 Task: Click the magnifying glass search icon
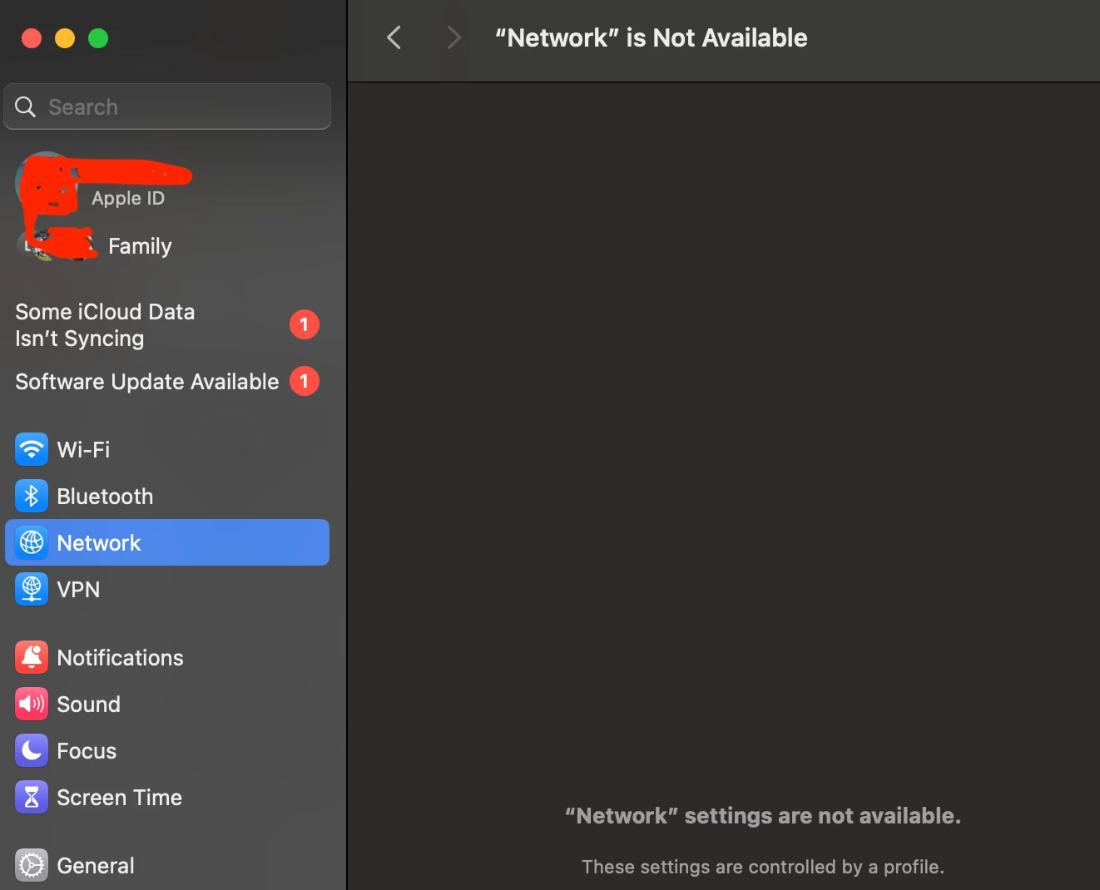(x=26, y=107)
